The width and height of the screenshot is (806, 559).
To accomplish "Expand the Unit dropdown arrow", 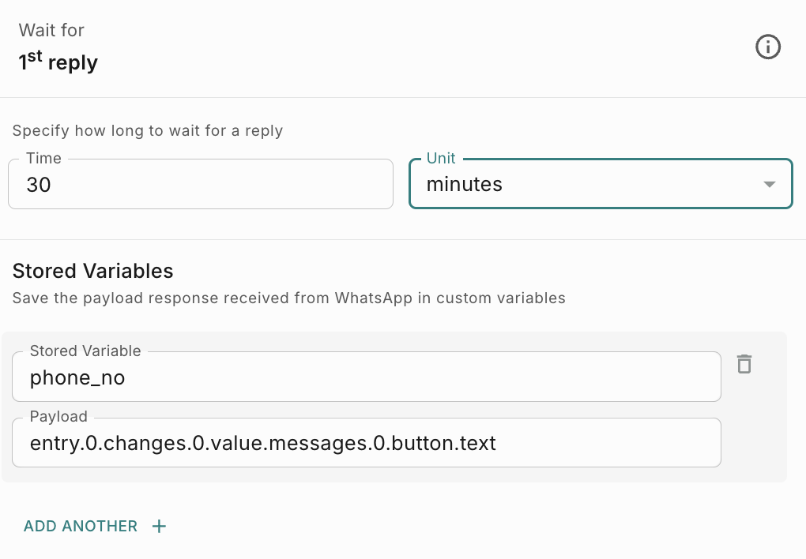I will pos(769,185).
